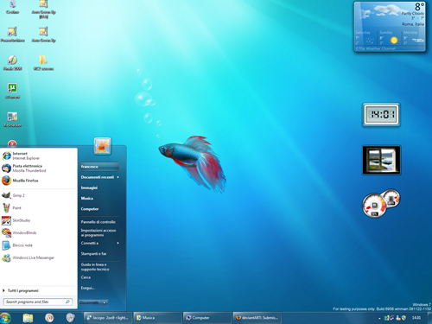Open Guida in linea e supporto tecnico
Viewport: 432px width, 324px height.
point(95,267)
